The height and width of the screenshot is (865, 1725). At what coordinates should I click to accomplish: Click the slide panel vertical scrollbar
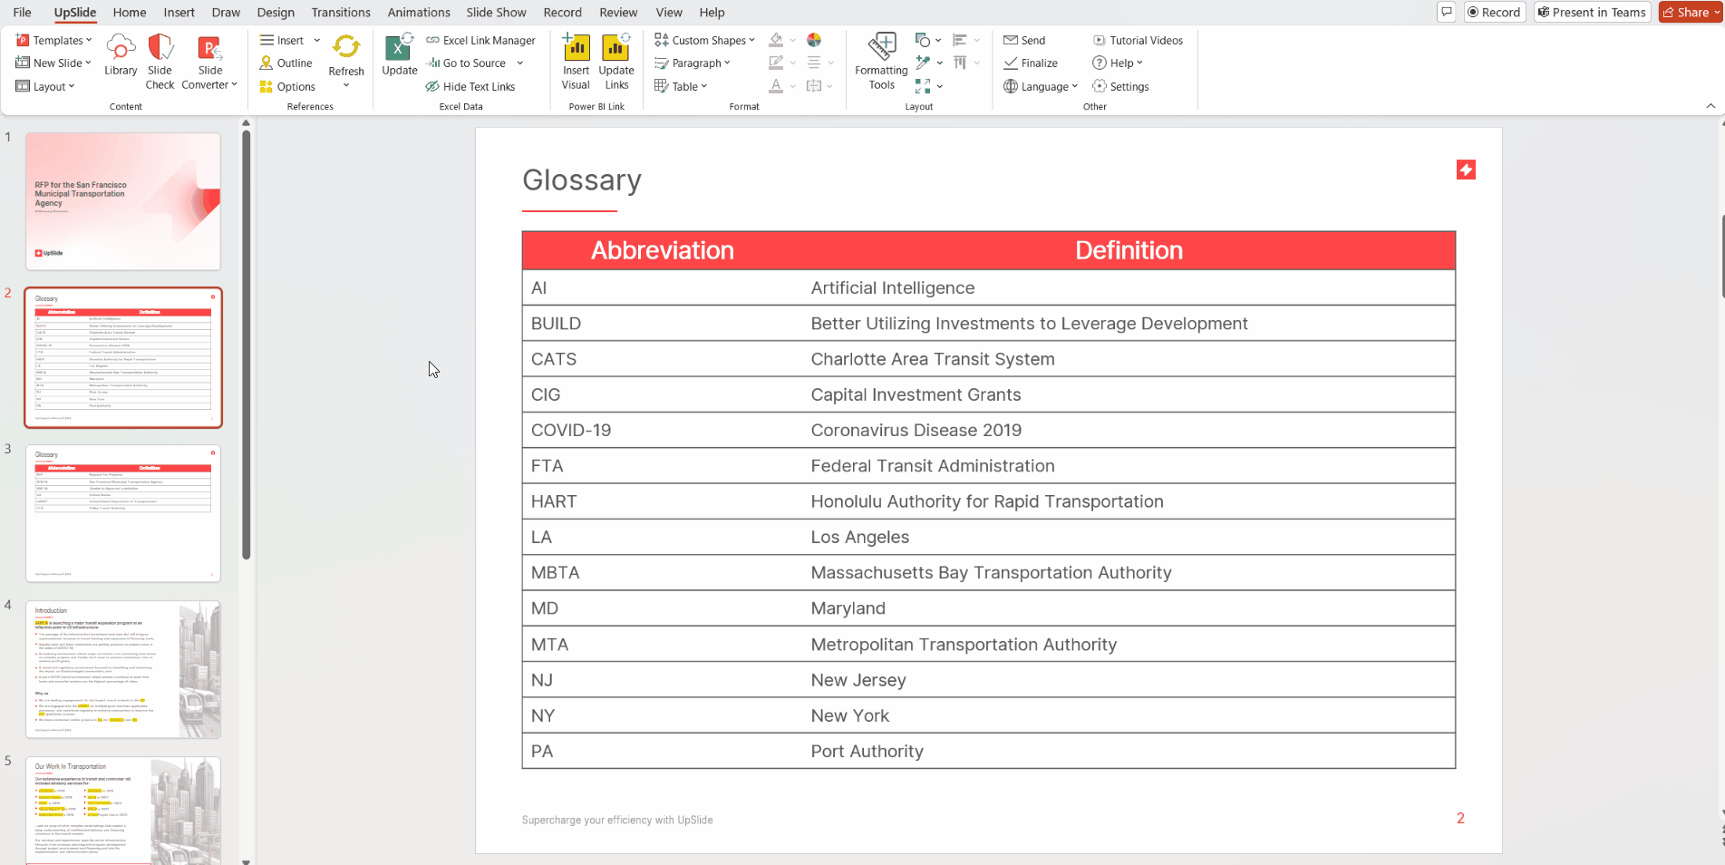246,345
